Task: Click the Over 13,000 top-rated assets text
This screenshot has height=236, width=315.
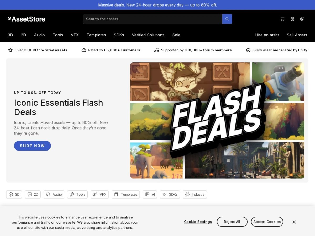Action: click(x=41, y=50)
